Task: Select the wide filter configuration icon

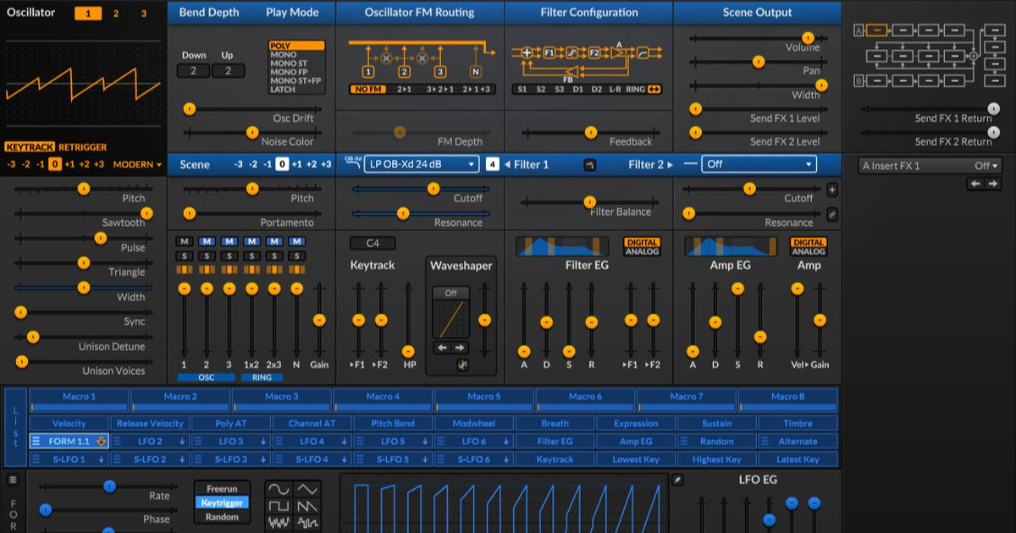Action: (x=653, y=89)
